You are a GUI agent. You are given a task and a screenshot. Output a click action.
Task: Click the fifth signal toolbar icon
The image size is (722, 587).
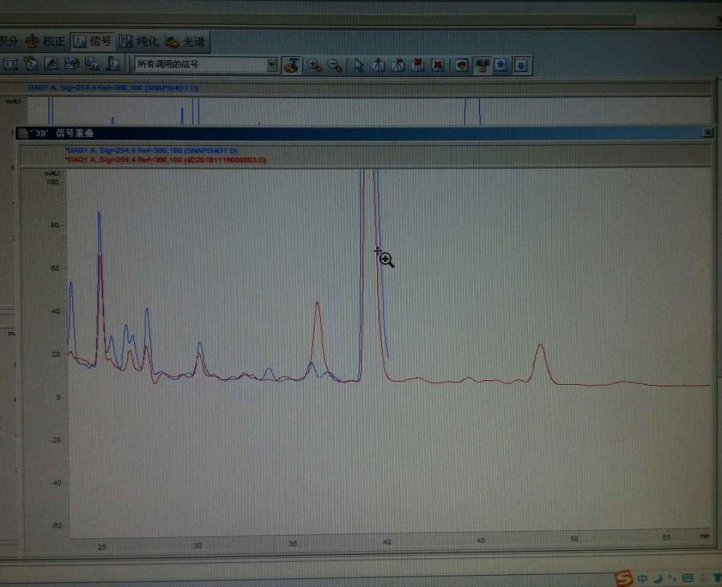[91, 64]
